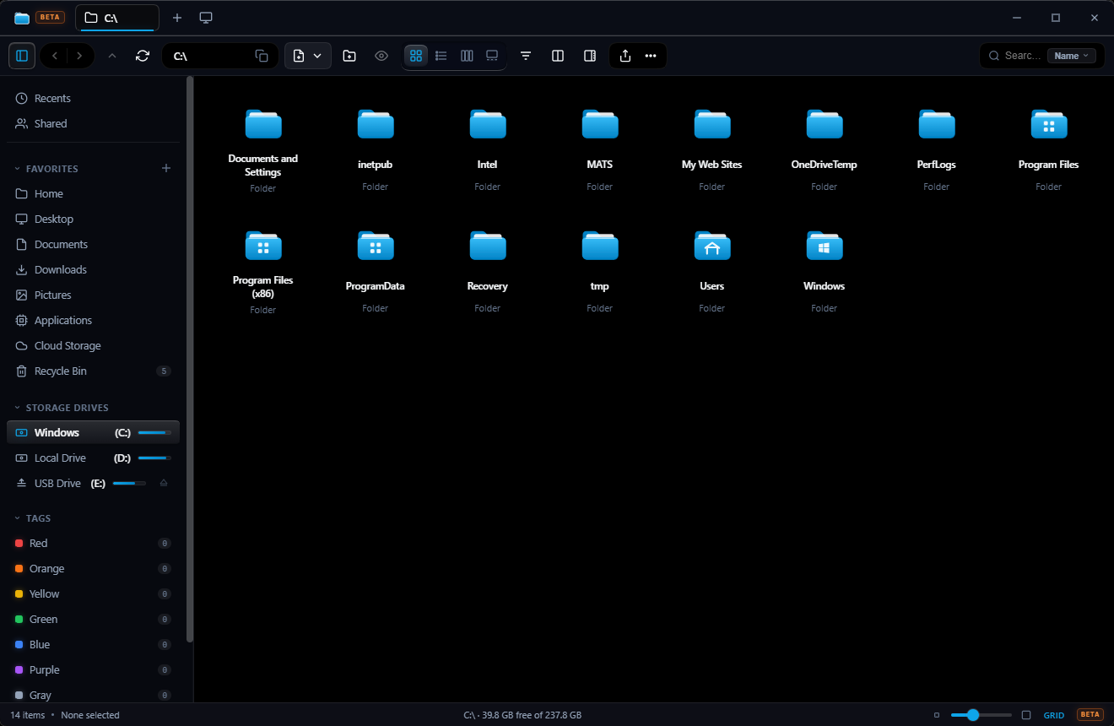Open the filter options icon
1114x726 pixels.
point(526,56)
